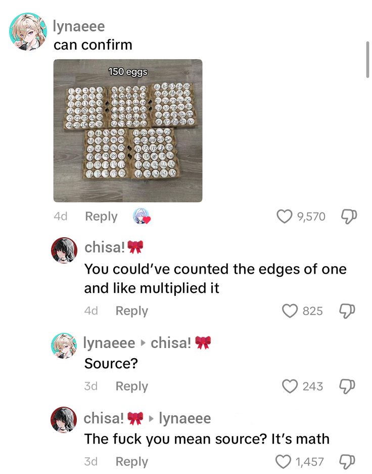Open lynaeee username link at top
This screenshot has height=474, width=372.
(x=79, y=27)
